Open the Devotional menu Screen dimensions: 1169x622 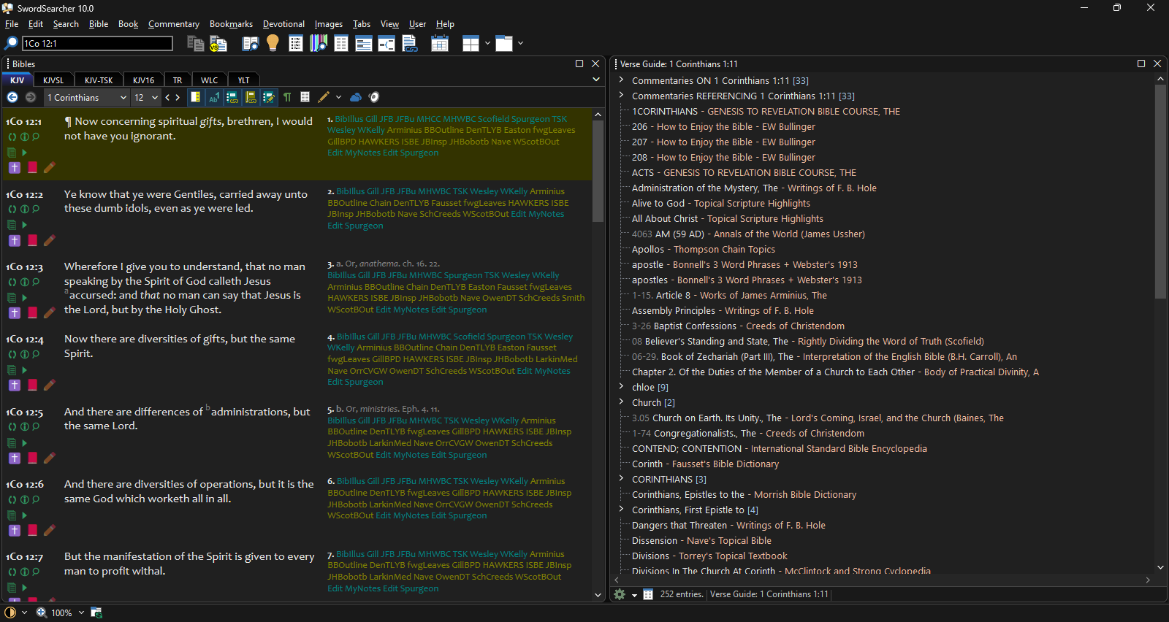[x=283, y=24]
